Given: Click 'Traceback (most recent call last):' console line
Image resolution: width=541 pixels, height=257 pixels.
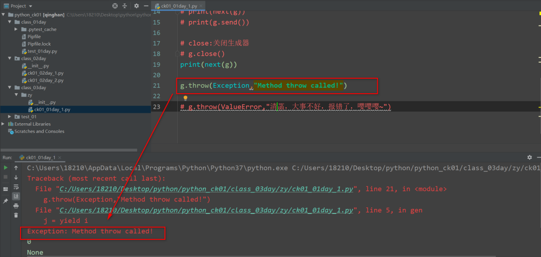Looking at the screenshot, I should click(96, 179).
